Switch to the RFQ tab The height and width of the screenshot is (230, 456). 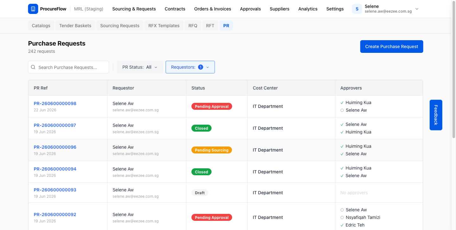click(x=193, y=26)
